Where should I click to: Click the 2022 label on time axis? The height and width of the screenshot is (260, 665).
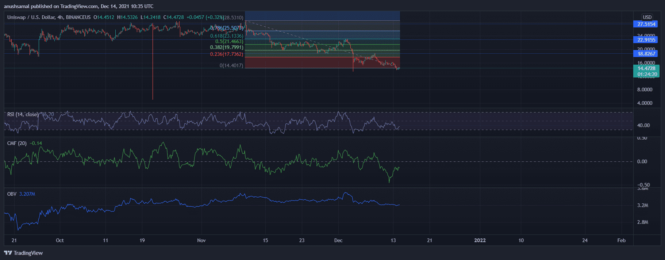480,240
